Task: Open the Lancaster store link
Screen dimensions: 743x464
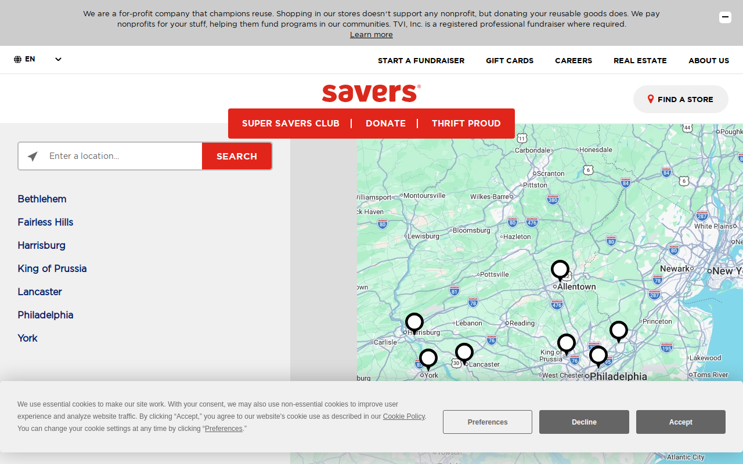Action: coord(39,292)
